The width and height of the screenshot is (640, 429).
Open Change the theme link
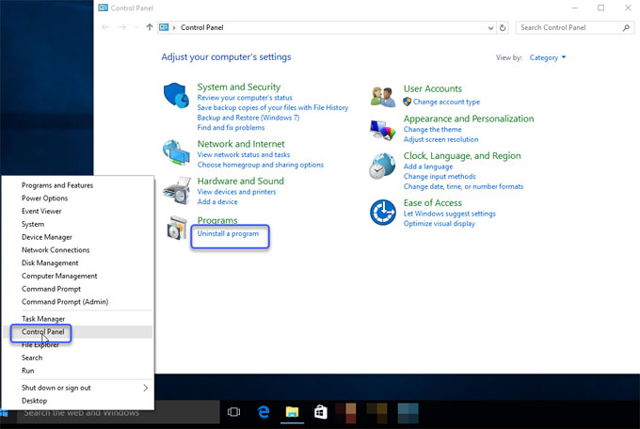432,130
